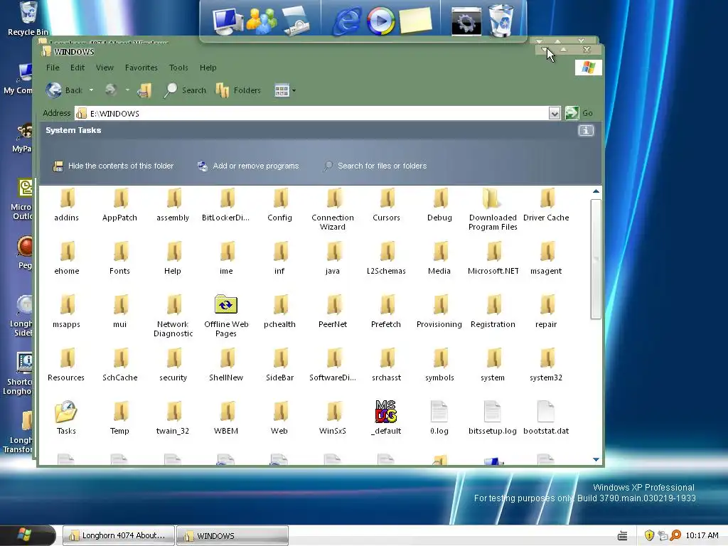
Task: Select the bitssetup.log file
Action: coord(493,418)
